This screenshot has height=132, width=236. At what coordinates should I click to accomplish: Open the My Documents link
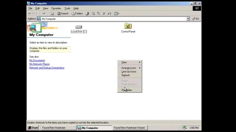pyautogui.click(x=37, y=60)
